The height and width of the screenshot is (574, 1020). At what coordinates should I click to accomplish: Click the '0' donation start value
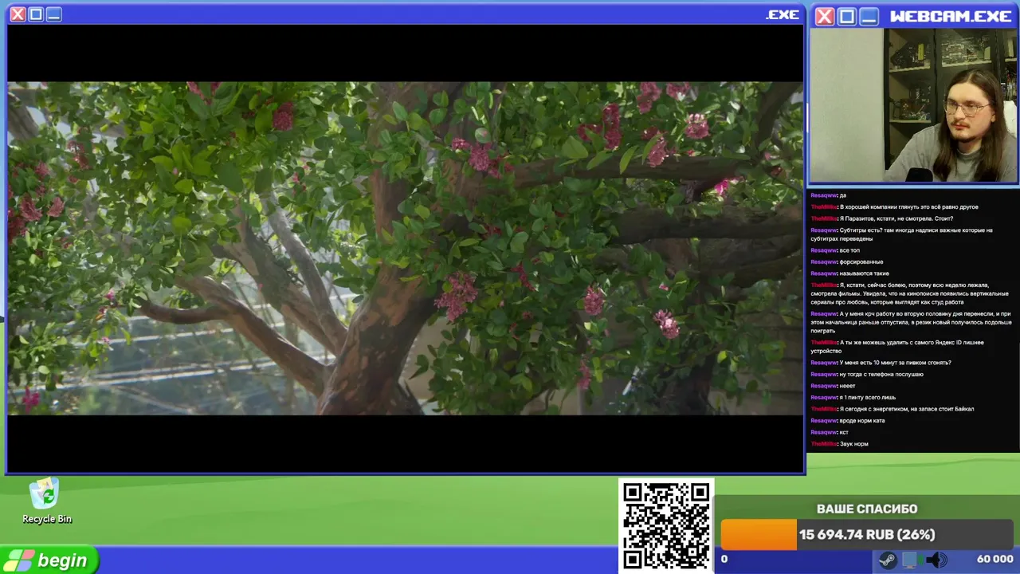coord(724,559)
